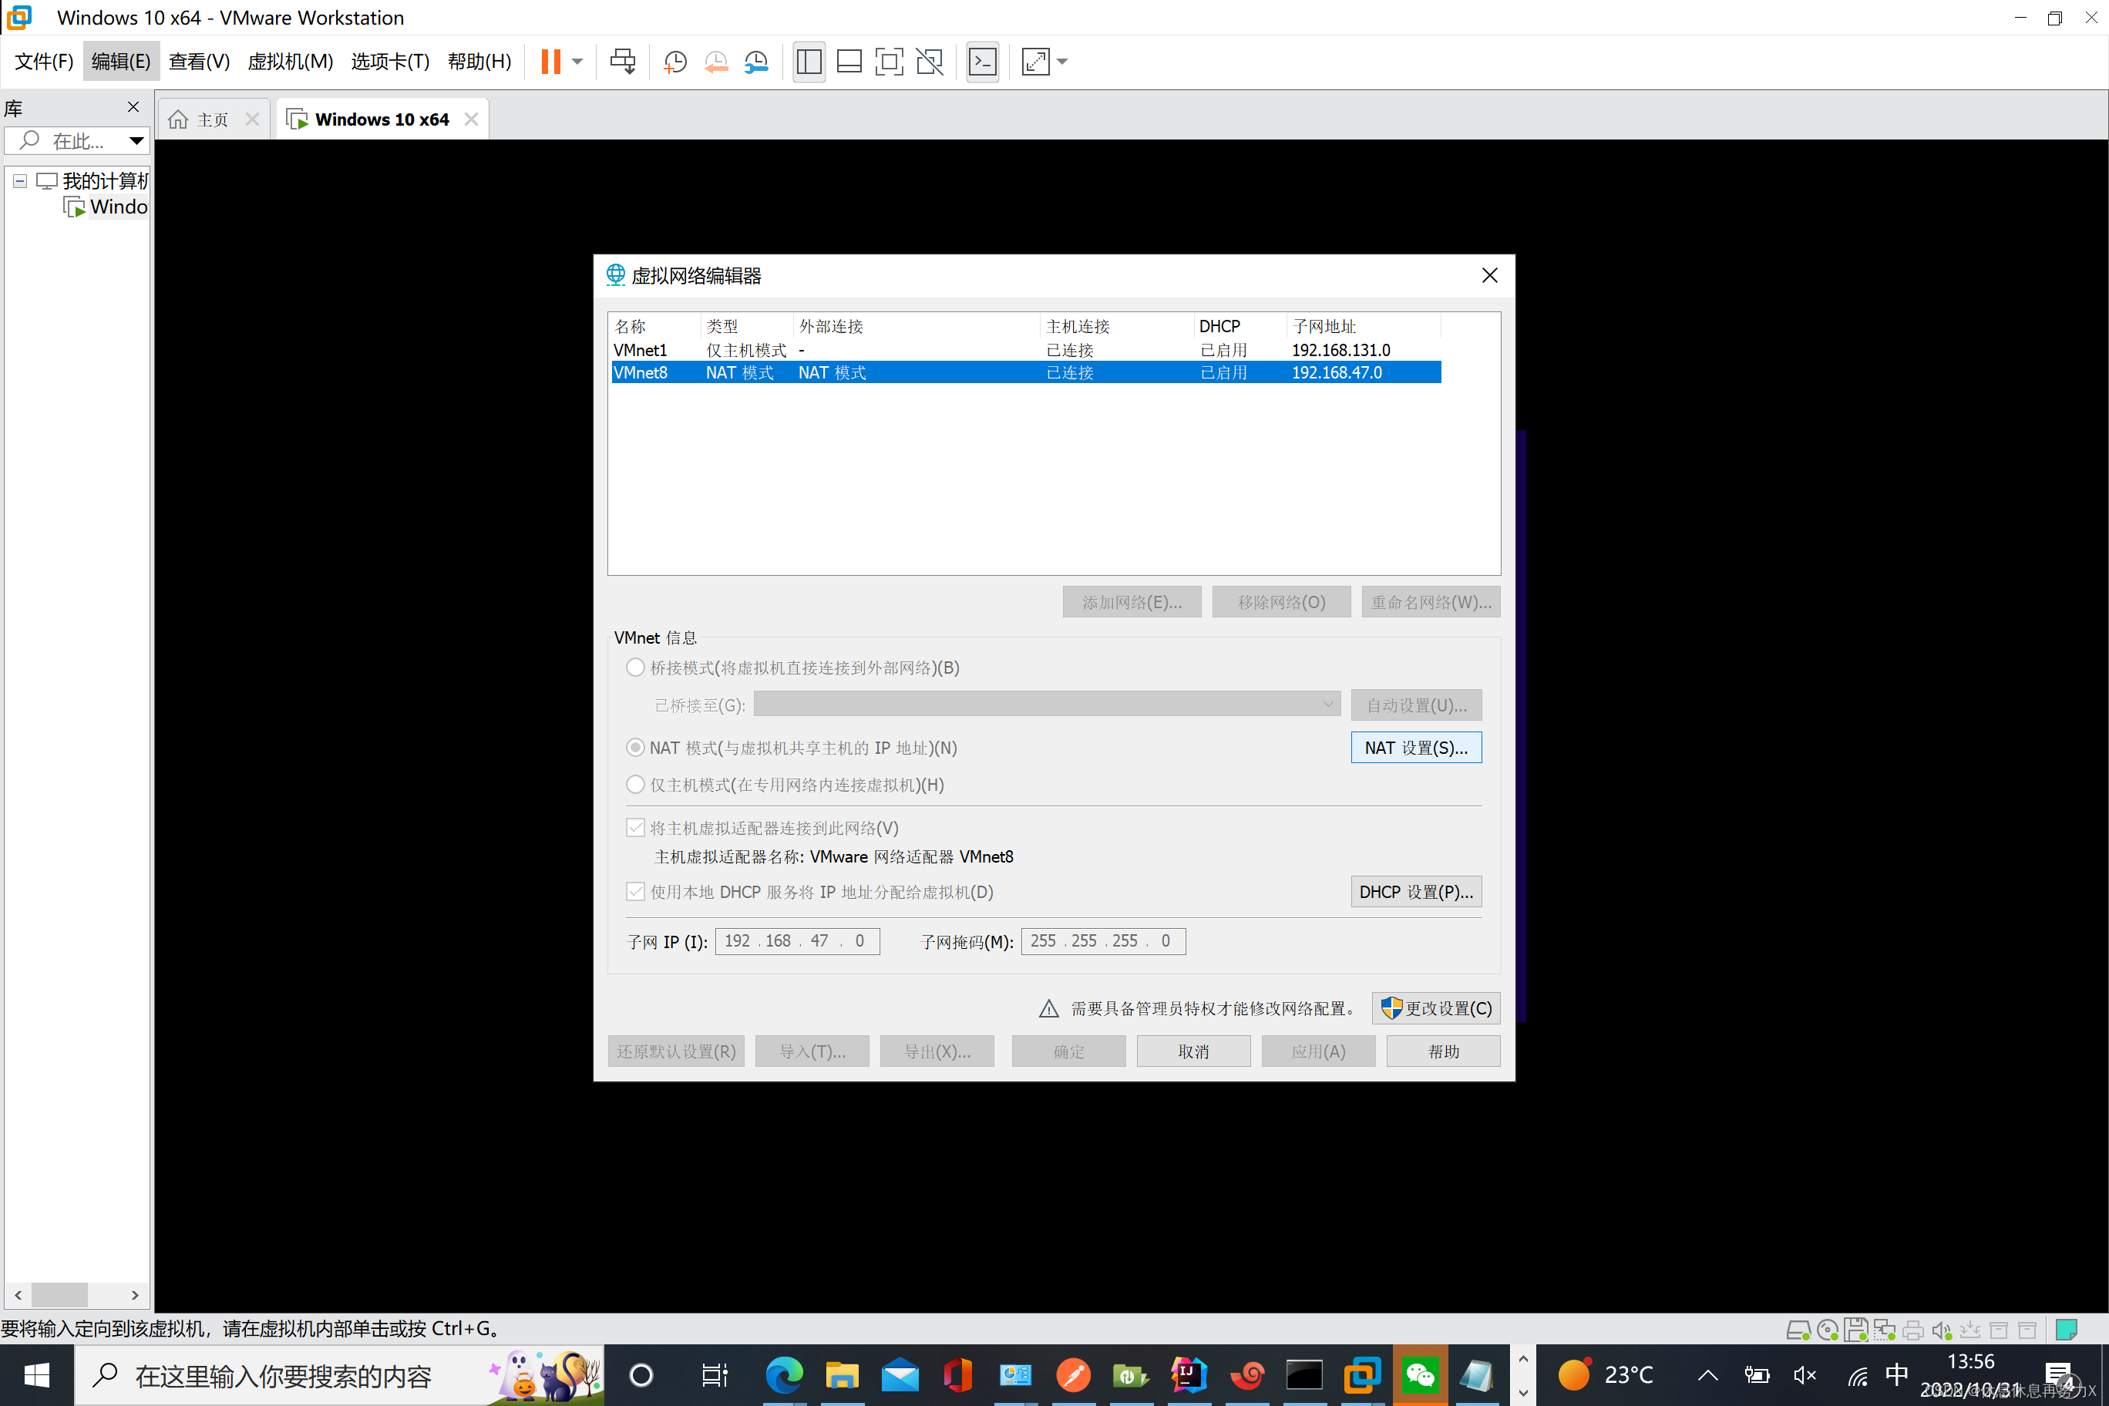Screen dimensions: 2109x1406
Task: Open the 帮助(H) menu
Action: point(479,62)
